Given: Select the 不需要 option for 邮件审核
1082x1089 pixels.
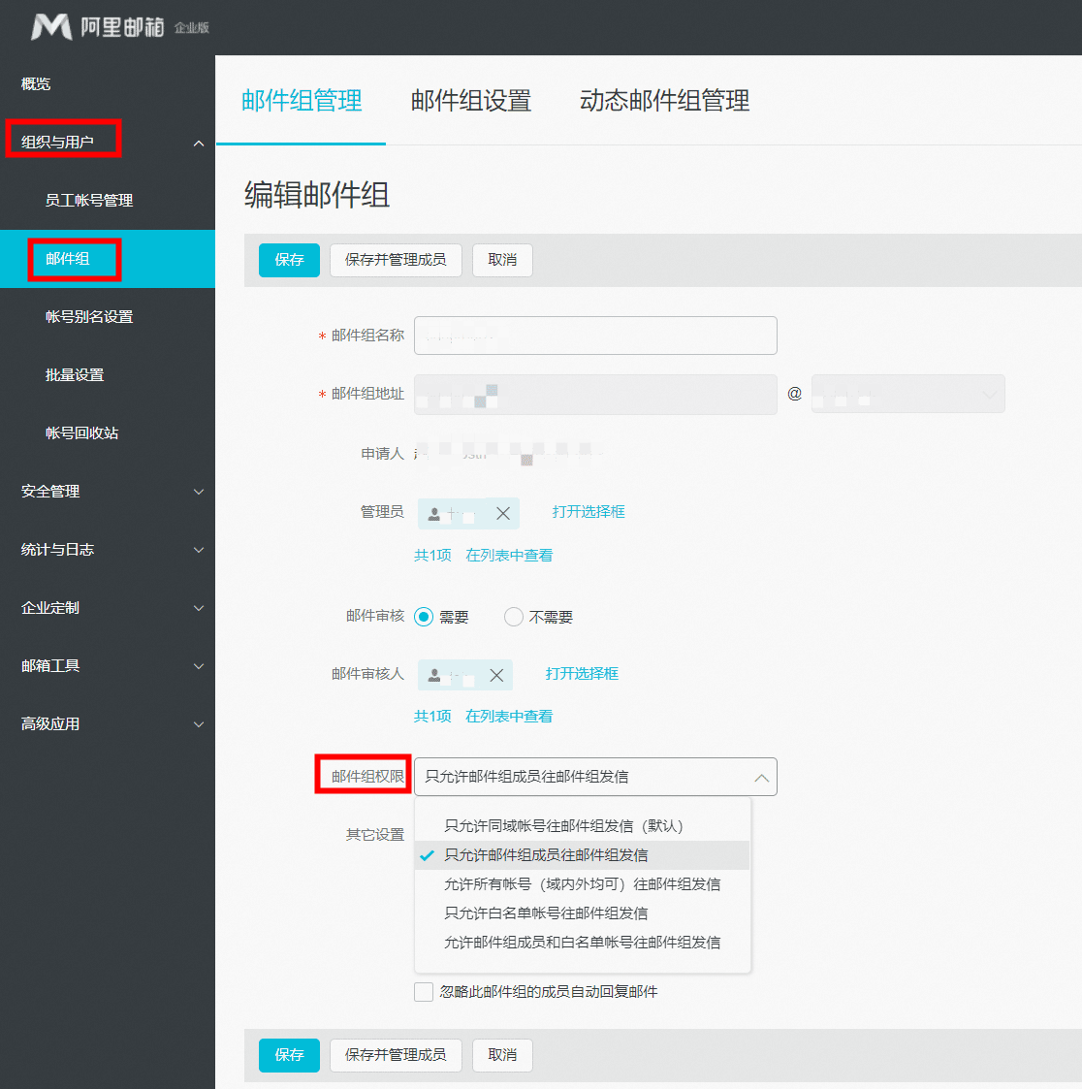Looking at the screenshot, I should (x=513, y=616).
